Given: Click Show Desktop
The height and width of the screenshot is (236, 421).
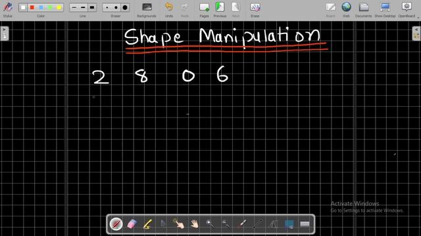Looking at the screenshot, I should [385, 9].
